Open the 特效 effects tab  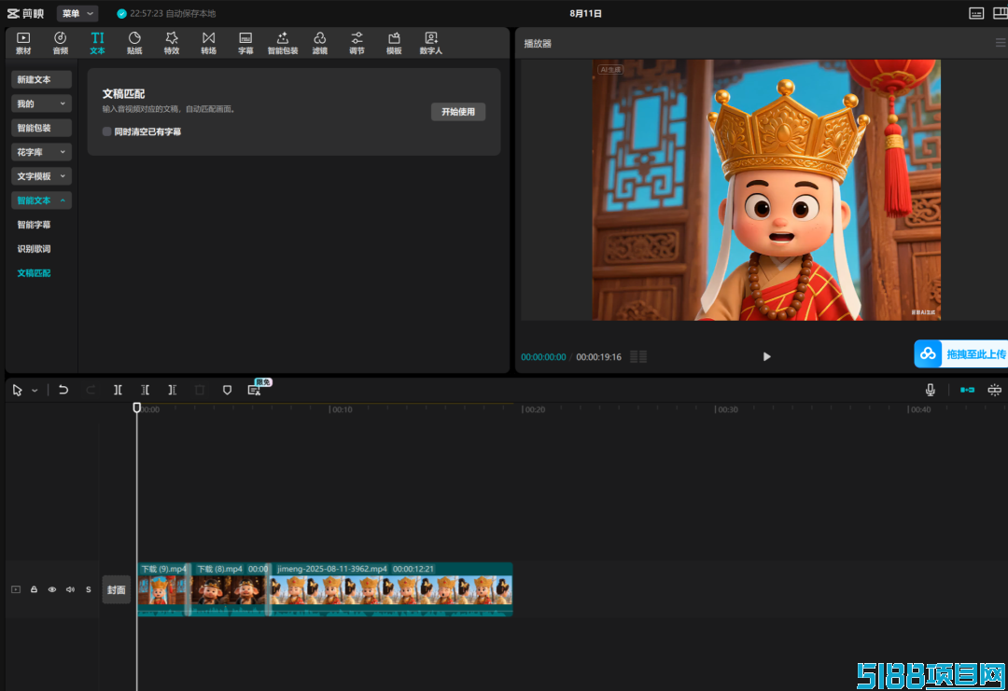172,43
